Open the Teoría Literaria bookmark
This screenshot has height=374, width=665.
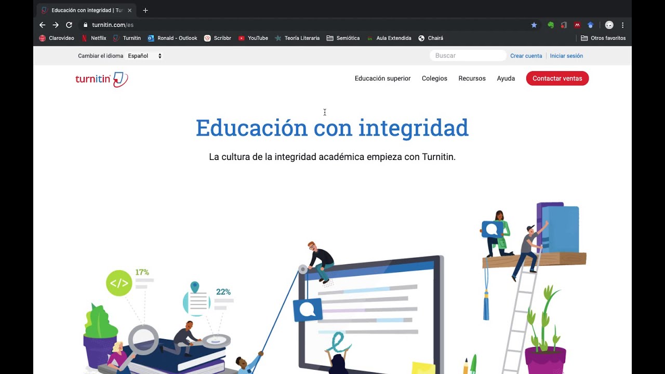coord(297,38)
